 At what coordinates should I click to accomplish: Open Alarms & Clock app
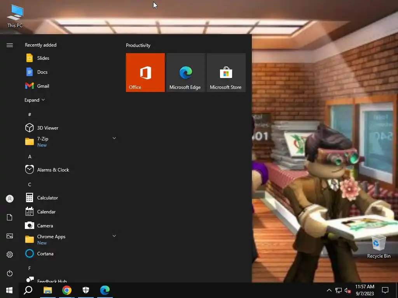pyautogui.click(x=71, y=170)
